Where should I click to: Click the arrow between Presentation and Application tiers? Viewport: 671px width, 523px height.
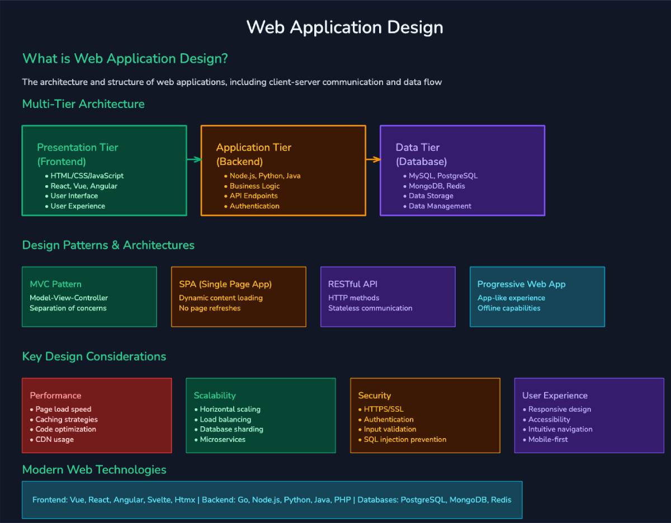coord(193,159)
